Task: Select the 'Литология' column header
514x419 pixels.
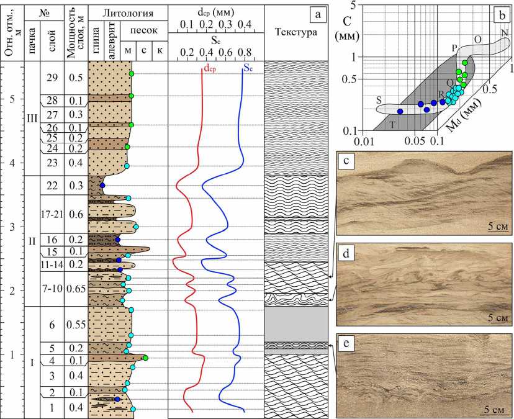Action: pyautogui.click(x=128, y=13)
